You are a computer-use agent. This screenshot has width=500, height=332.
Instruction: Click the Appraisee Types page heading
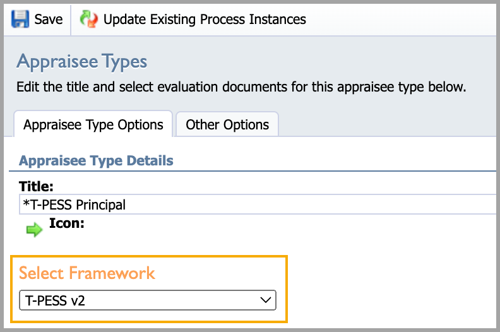[x=82, y=62]
